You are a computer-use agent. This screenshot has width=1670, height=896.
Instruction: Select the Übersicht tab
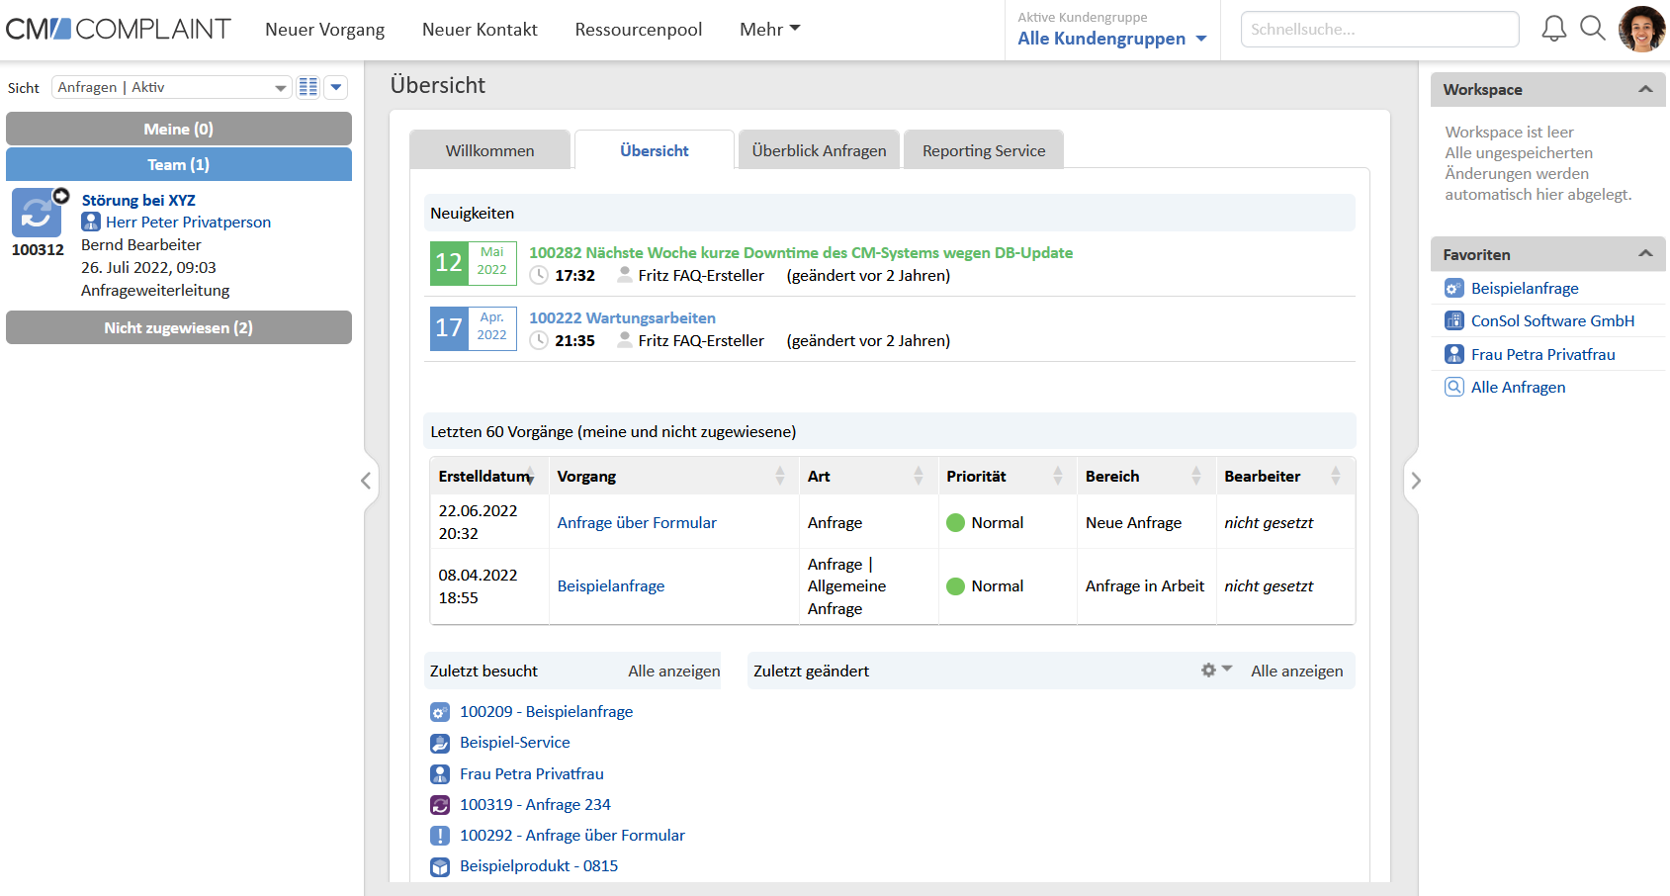coord(655,150)
